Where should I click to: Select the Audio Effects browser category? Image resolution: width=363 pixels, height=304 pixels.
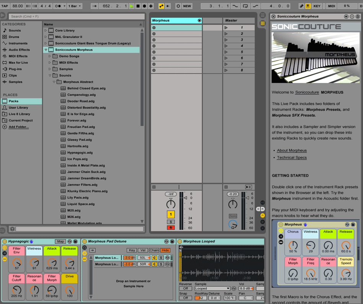click(19, 50)
